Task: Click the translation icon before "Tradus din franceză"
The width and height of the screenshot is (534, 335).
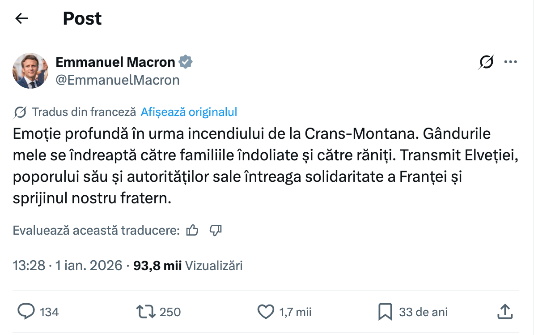Action: (20, 112)
